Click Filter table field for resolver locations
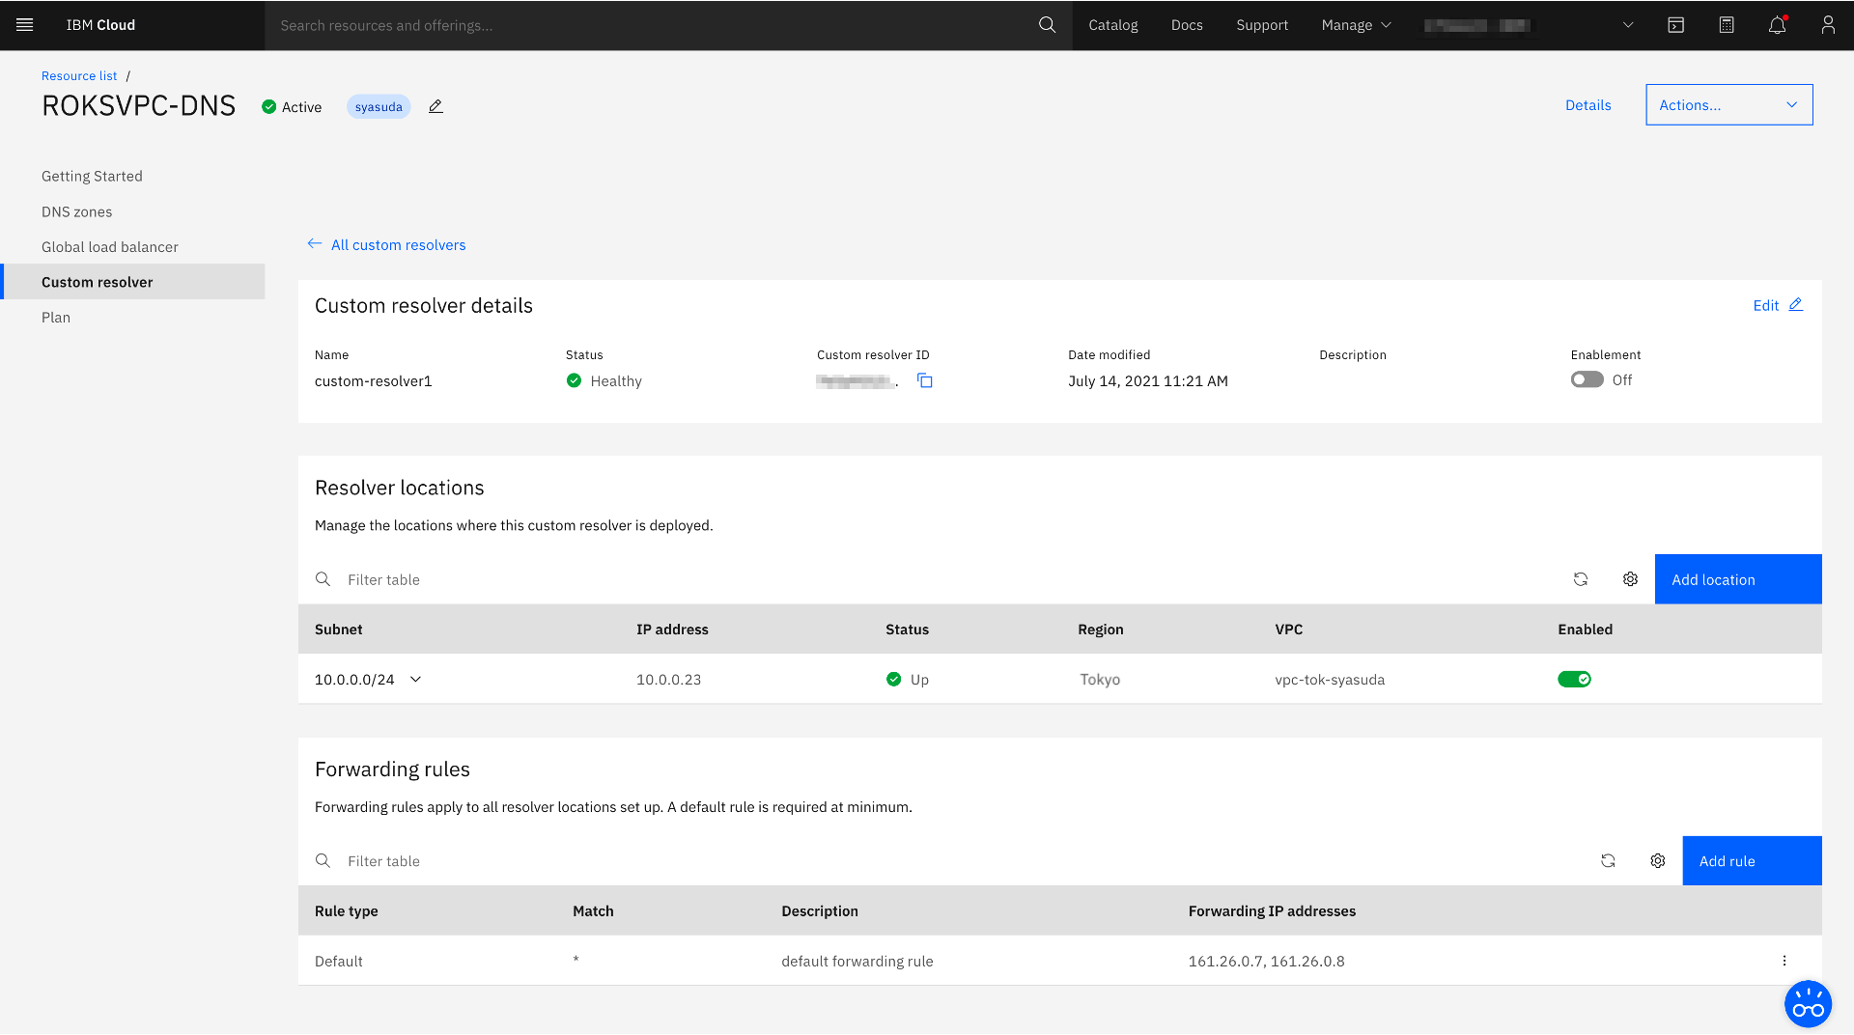 click(x=927, y=579)
